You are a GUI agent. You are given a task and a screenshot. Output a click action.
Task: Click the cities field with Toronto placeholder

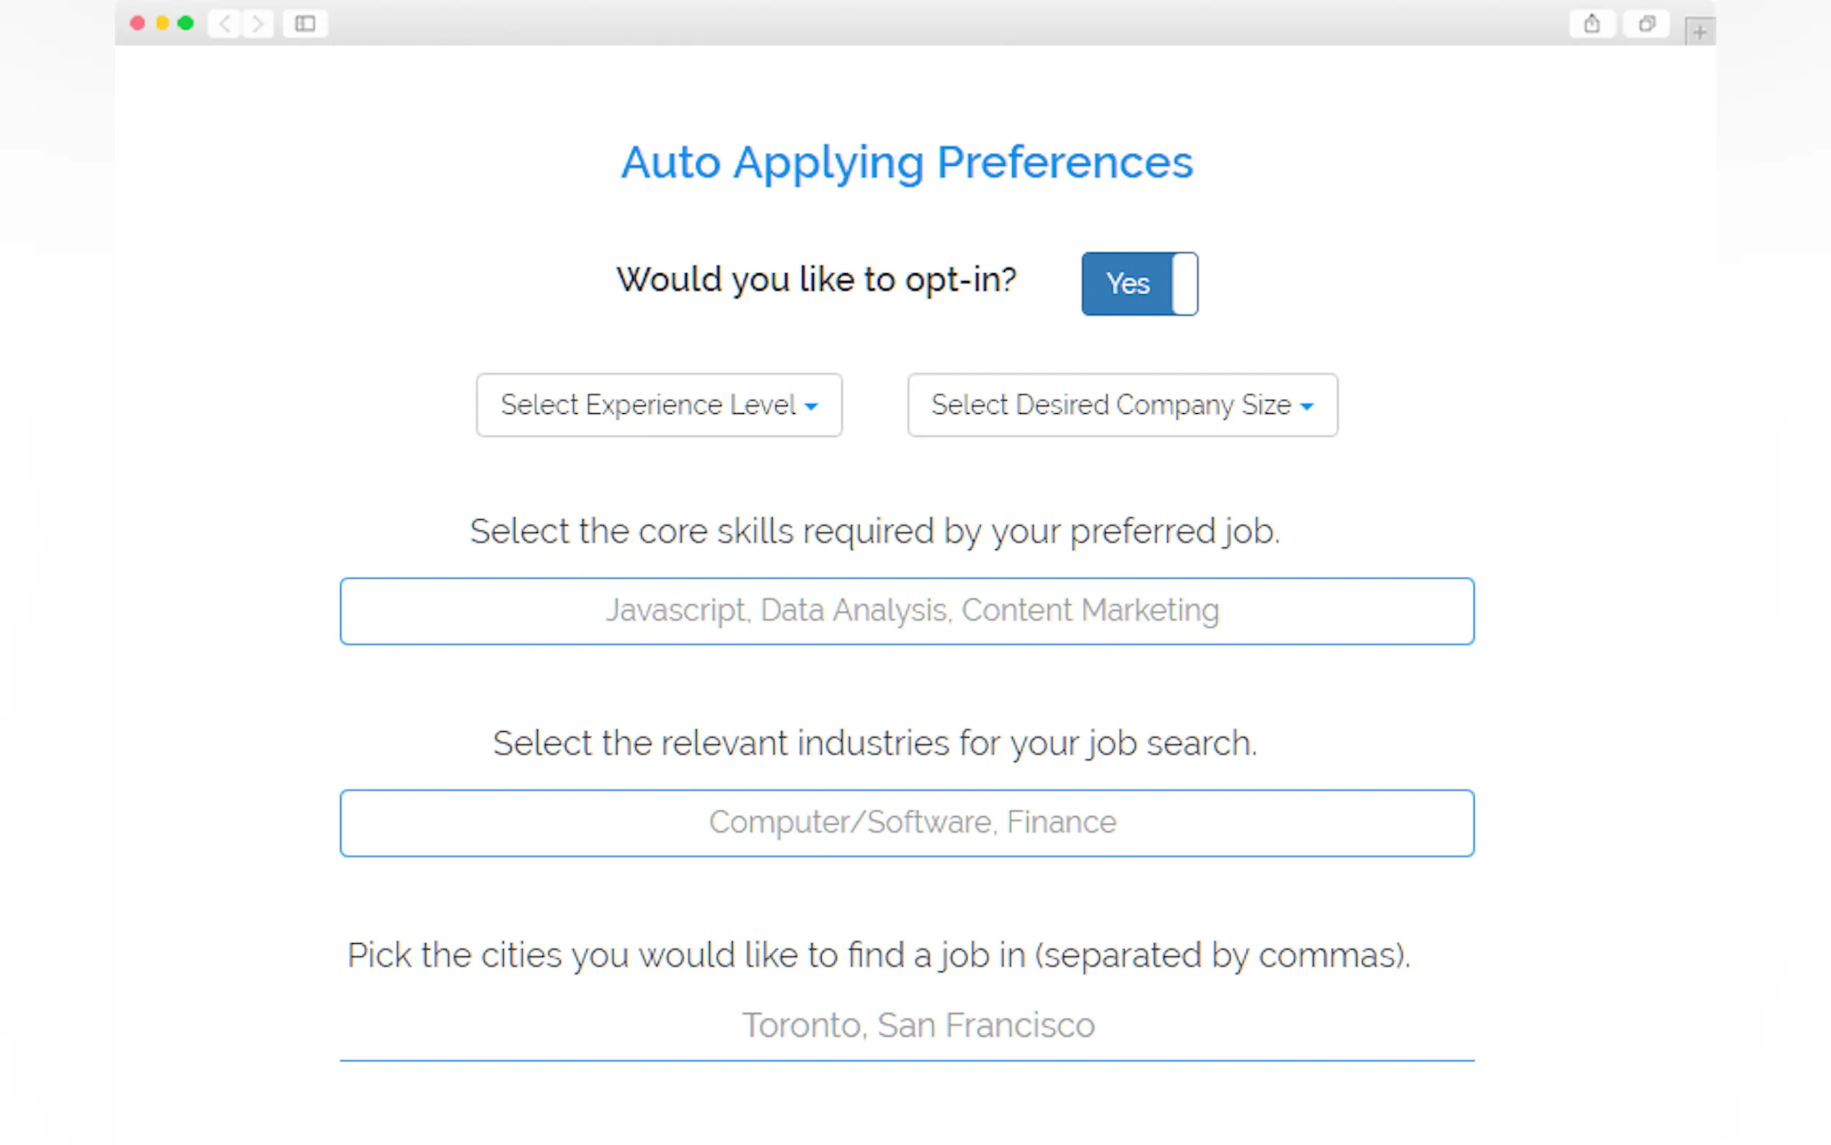click(x=907, y=1026)
